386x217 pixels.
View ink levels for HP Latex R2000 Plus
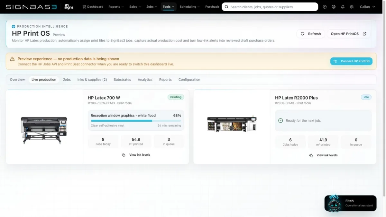(323, 155)
